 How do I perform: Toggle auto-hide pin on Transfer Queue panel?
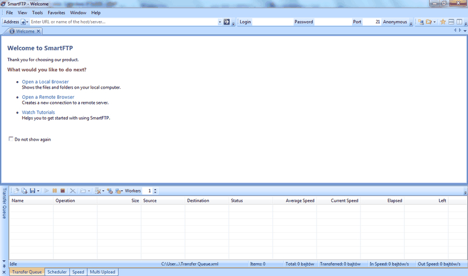click(4, 267)
